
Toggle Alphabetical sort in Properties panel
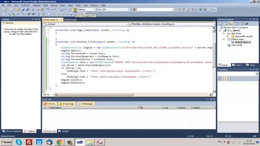[x=225, y=78]
